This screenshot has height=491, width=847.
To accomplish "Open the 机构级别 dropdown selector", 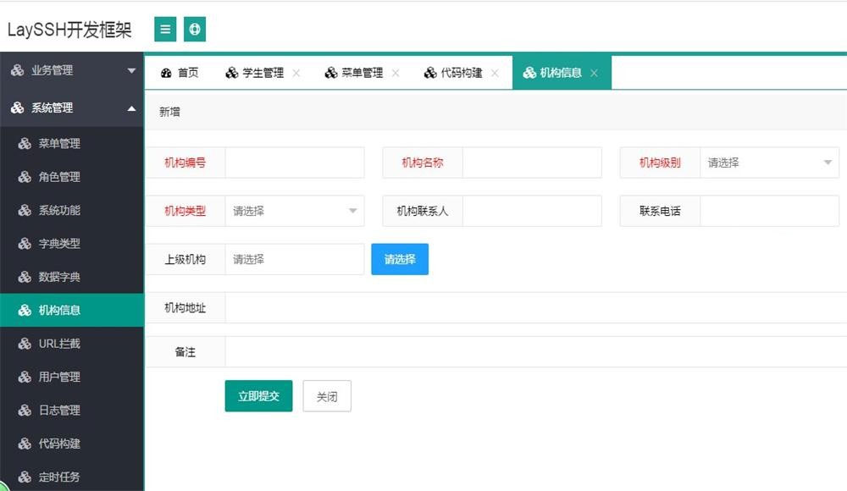I will (x=767, y=163).
